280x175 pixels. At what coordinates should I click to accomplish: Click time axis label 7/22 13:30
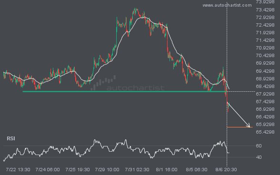(x=18, y=170)
